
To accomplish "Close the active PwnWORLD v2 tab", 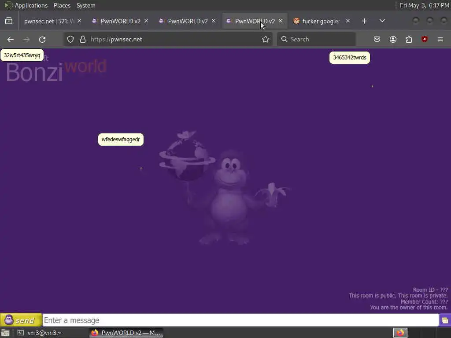I will 281,21.
